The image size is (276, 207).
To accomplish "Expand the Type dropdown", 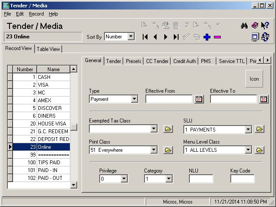I will (134, 99).
